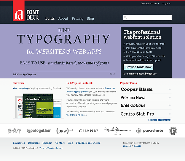Open the About navigation tab
This screenshot has height=161, width=185.
pyautogui.click(x=63, y=18)
